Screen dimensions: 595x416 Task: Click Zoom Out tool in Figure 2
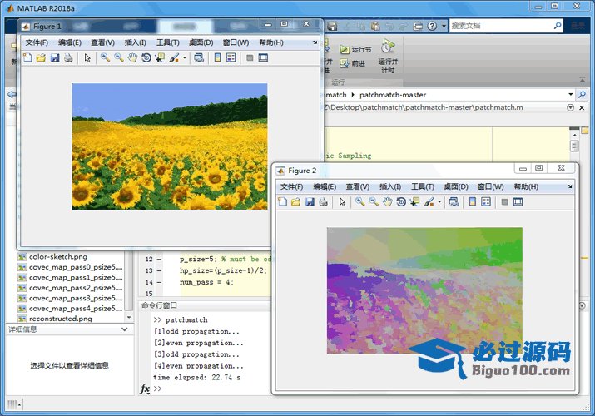click(x=374, y=202)
